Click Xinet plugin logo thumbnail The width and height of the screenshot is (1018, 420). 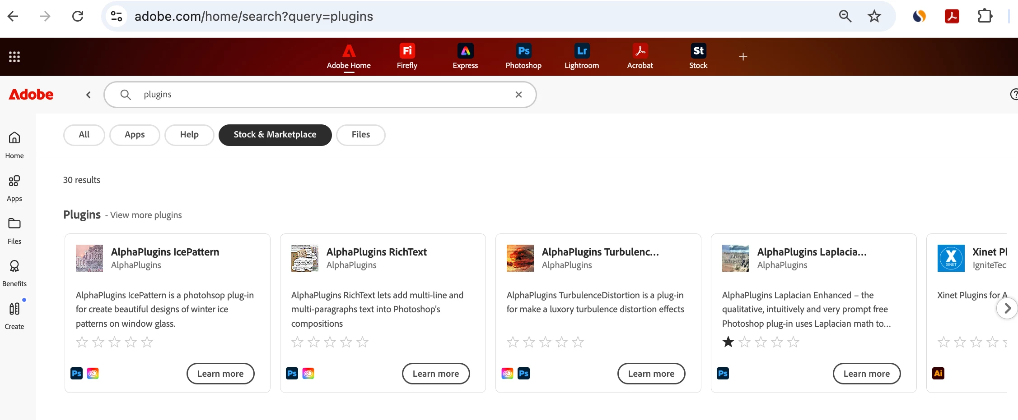951,258
